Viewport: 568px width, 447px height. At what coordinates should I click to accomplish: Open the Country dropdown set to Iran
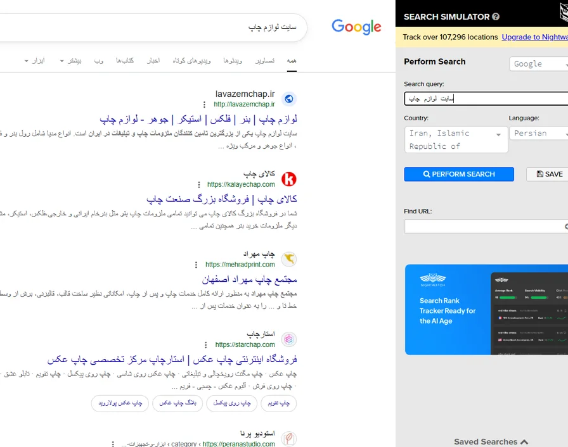point(456,139)
